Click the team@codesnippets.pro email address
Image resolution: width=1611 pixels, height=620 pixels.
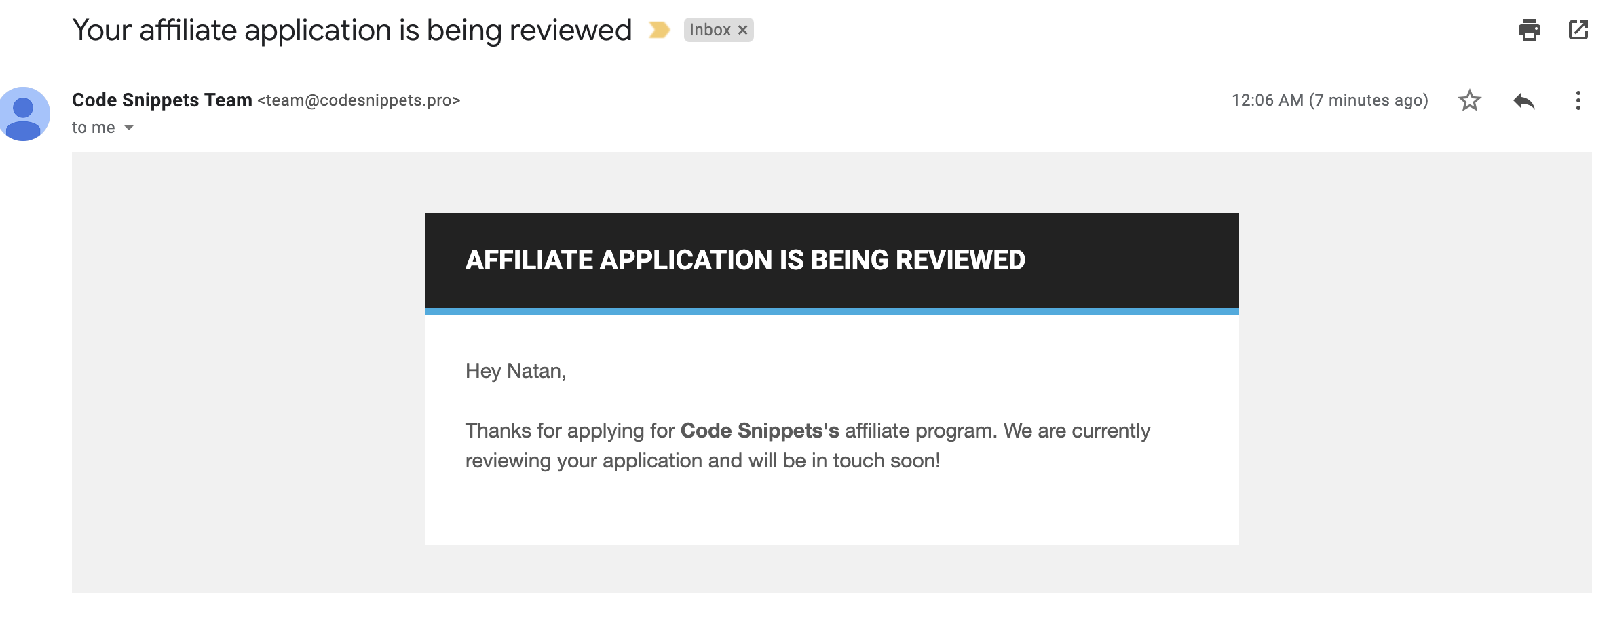358,100
